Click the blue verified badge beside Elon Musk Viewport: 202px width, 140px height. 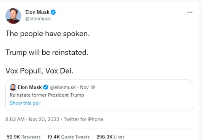click(53, 12)
